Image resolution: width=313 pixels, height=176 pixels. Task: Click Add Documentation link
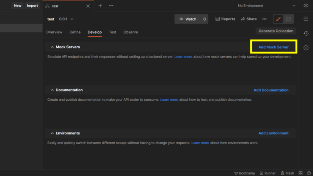pos(271,90)
